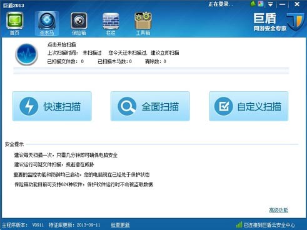
Task: Minimize the 巨盾2013 window
Action: click(x=283, y=4)
